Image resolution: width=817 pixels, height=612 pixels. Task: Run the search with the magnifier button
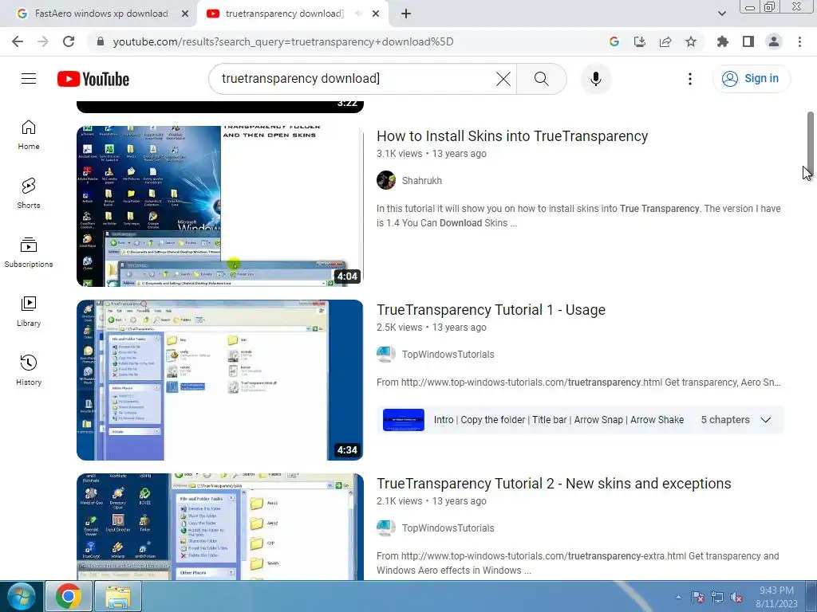click(x=542, y=79)
